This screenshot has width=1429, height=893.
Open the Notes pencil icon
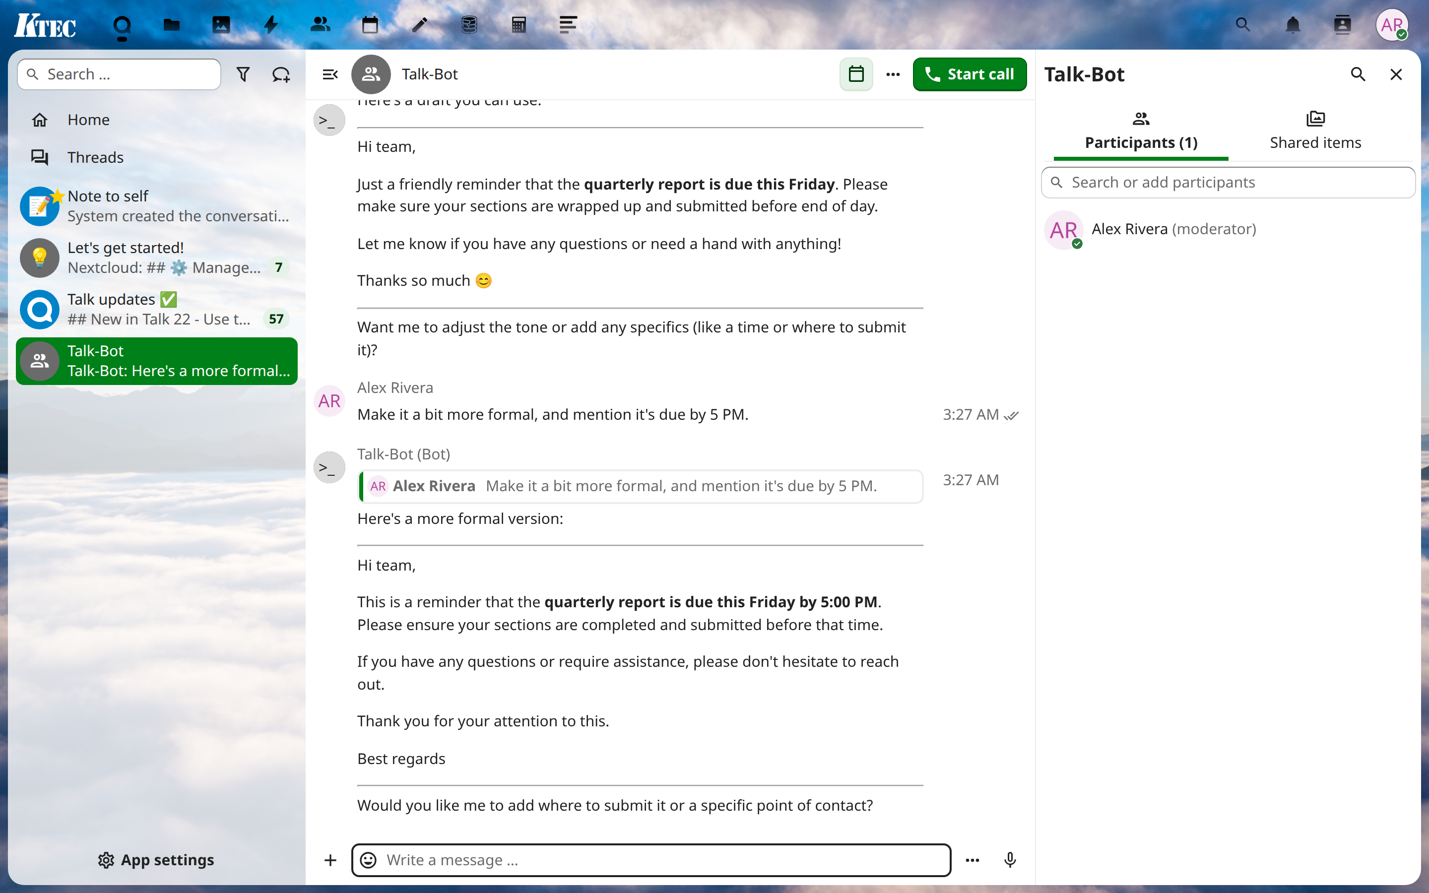point(419,25)
